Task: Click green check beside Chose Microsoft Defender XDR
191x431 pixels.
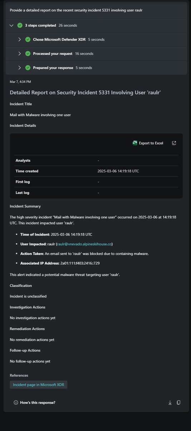Action: tap(28, 40)
